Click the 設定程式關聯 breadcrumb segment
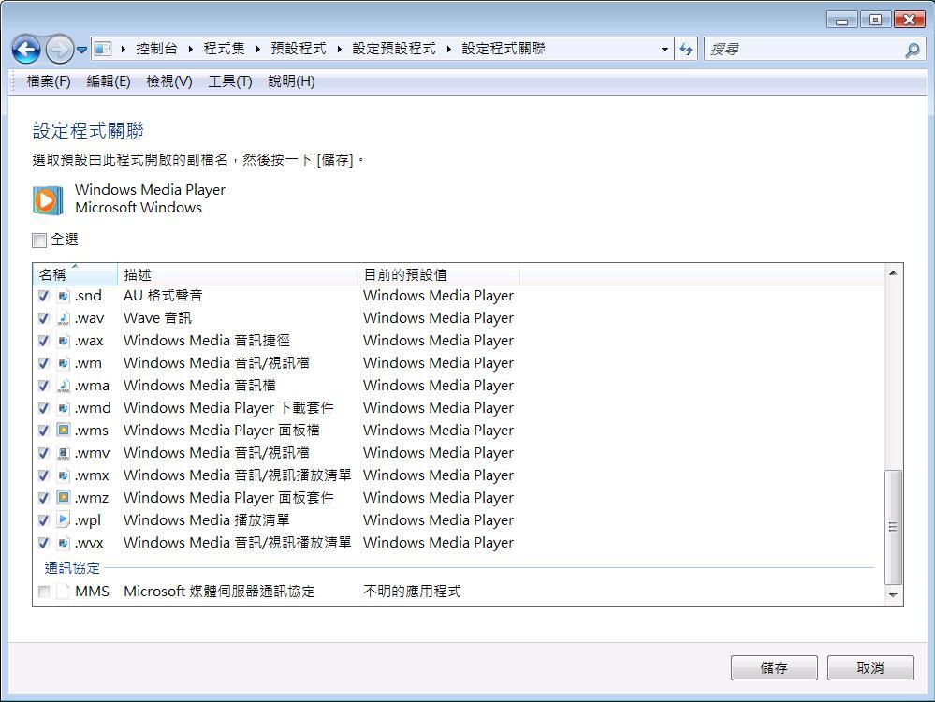The image size is (935, 702). (x=504, y=49)
